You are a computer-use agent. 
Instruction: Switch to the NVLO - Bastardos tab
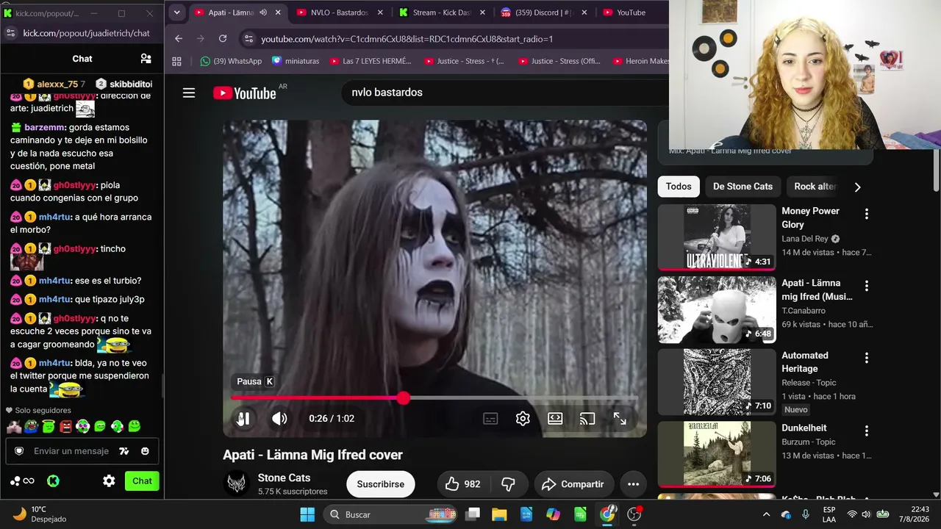pos(340,12)
